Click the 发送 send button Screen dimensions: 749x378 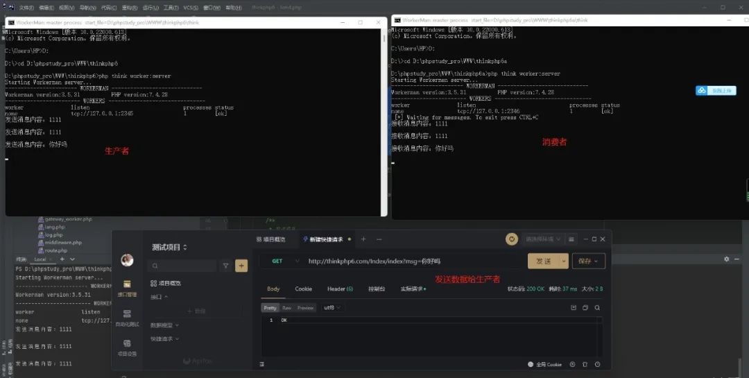pos(544,261)
